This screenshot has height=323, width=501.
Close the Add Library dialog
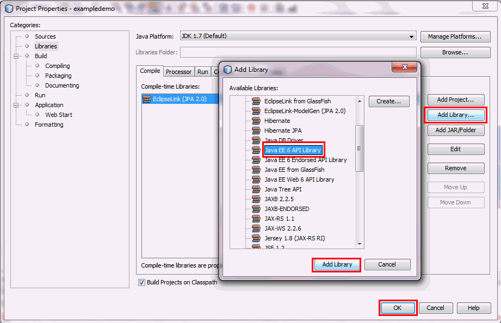(x=405, y=67)
